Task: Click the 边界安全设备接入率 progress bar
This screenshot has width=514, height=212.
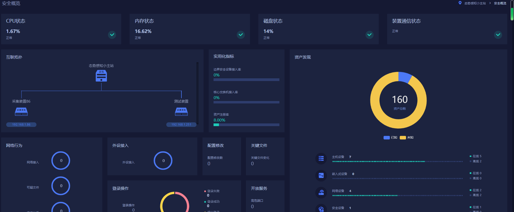Action: tap(246, 80)
